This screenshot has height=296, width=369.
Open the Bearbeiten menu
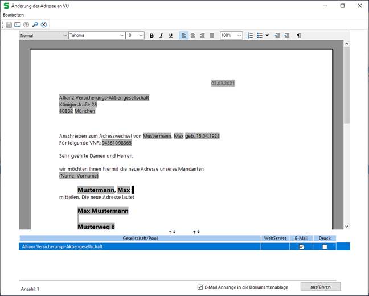[x=14, y=14]
